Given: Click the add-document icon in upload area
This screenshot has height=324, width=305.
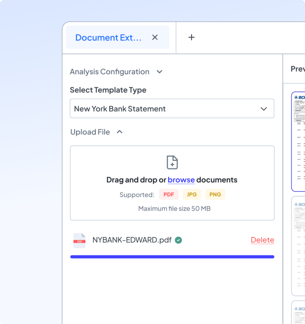Looking at the screenshot, I should tap(172, 162).
